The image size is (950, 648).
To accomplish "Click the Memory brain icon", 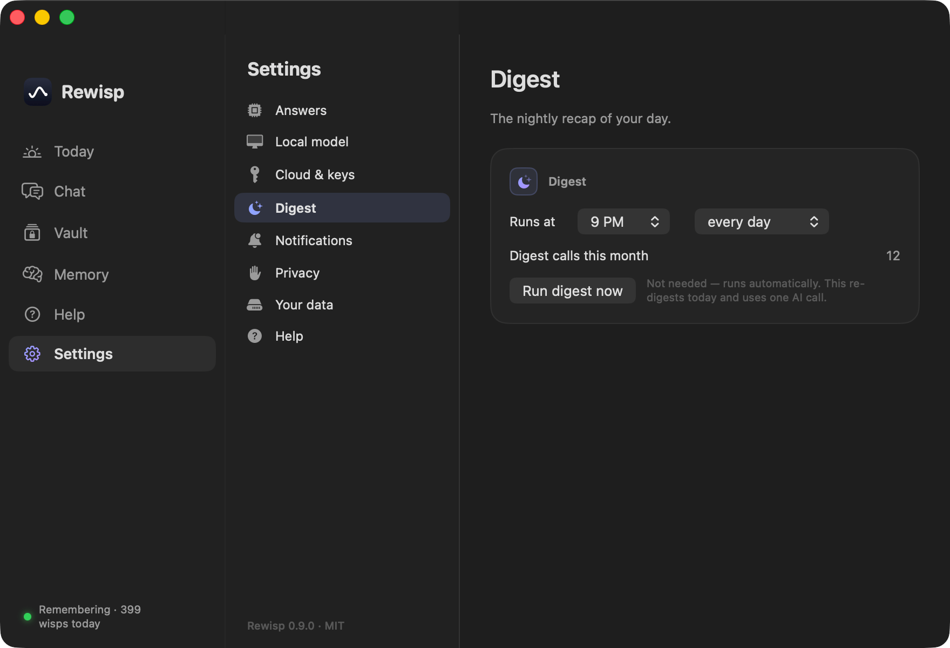I will tap(32, 274).
